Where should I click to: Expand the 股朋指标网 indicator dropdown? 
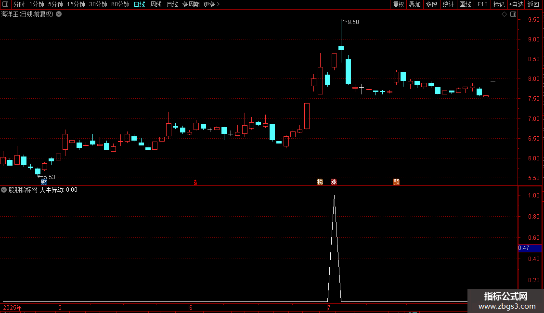coord(4,190)
